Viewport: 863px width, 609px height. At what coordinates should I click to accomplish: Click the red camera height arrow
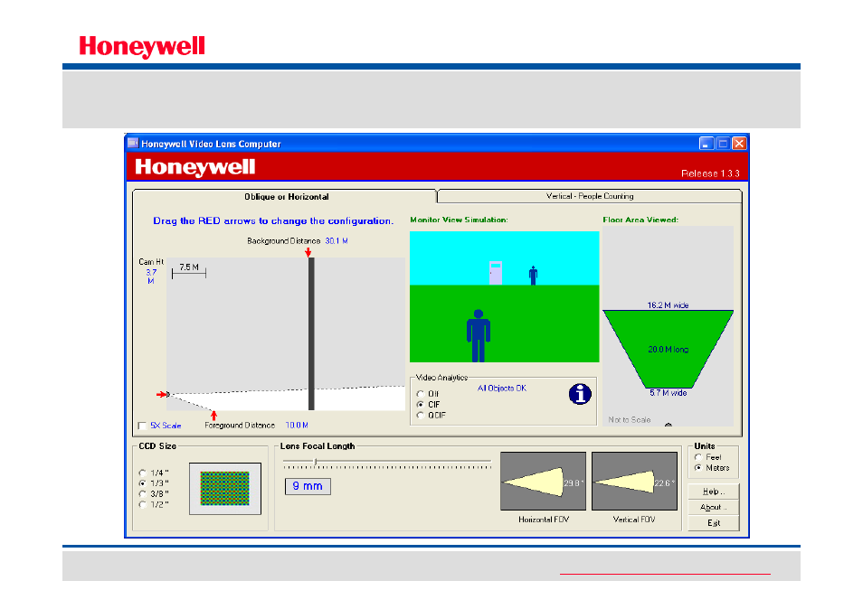[x=162, y=394]
